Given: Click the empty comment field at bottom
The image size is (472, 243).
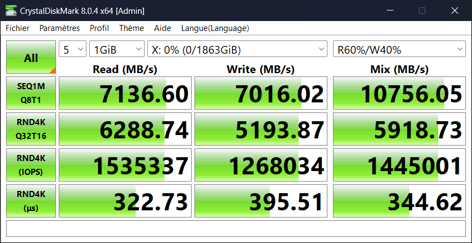Looking at the screenshot, I should (x=235, y=228).
